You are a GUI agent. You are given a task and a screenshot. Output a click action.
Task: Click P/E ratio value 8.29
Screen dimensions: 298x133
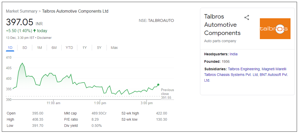95,120
